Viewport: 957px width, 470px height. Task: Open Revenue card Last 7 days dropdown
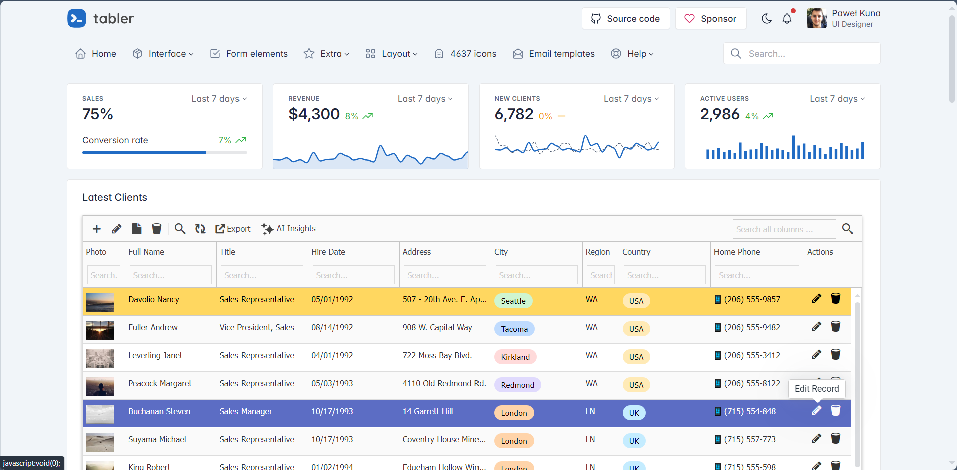click(425, 99)
